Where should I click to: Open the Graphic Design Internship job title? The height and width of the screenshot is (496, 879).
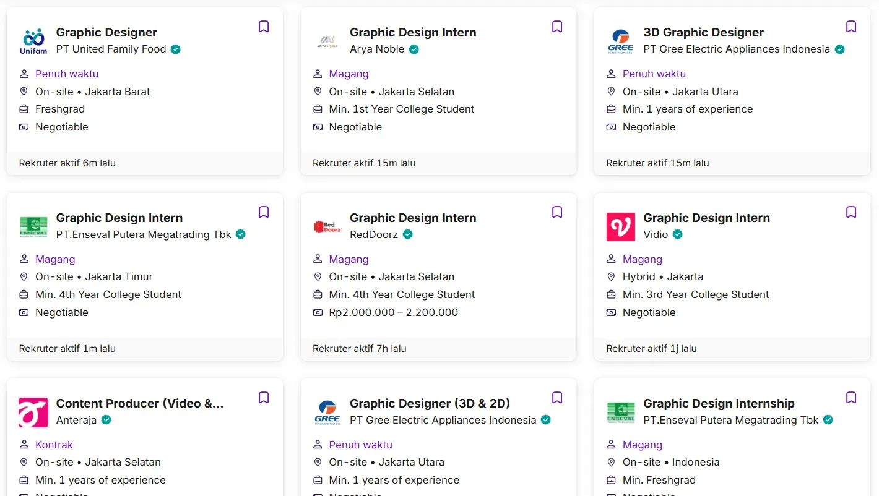point(719,403)
